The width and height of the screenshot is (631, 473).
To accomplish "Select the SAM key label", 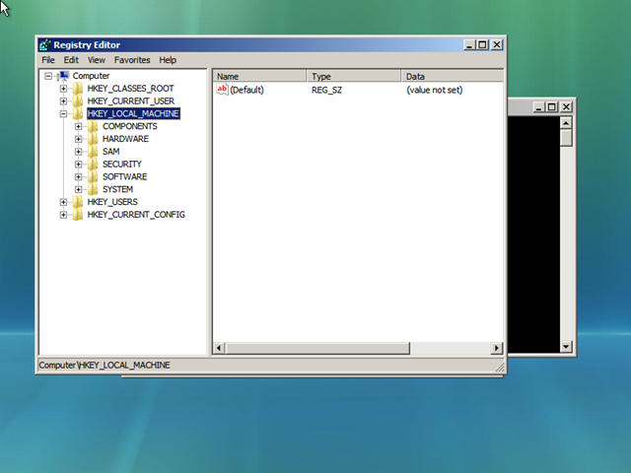I will click(x=110, y=151).
